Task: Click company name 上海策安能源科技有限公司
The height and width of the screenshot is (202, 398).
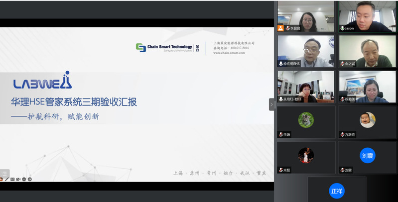Action: coord(234,43)
